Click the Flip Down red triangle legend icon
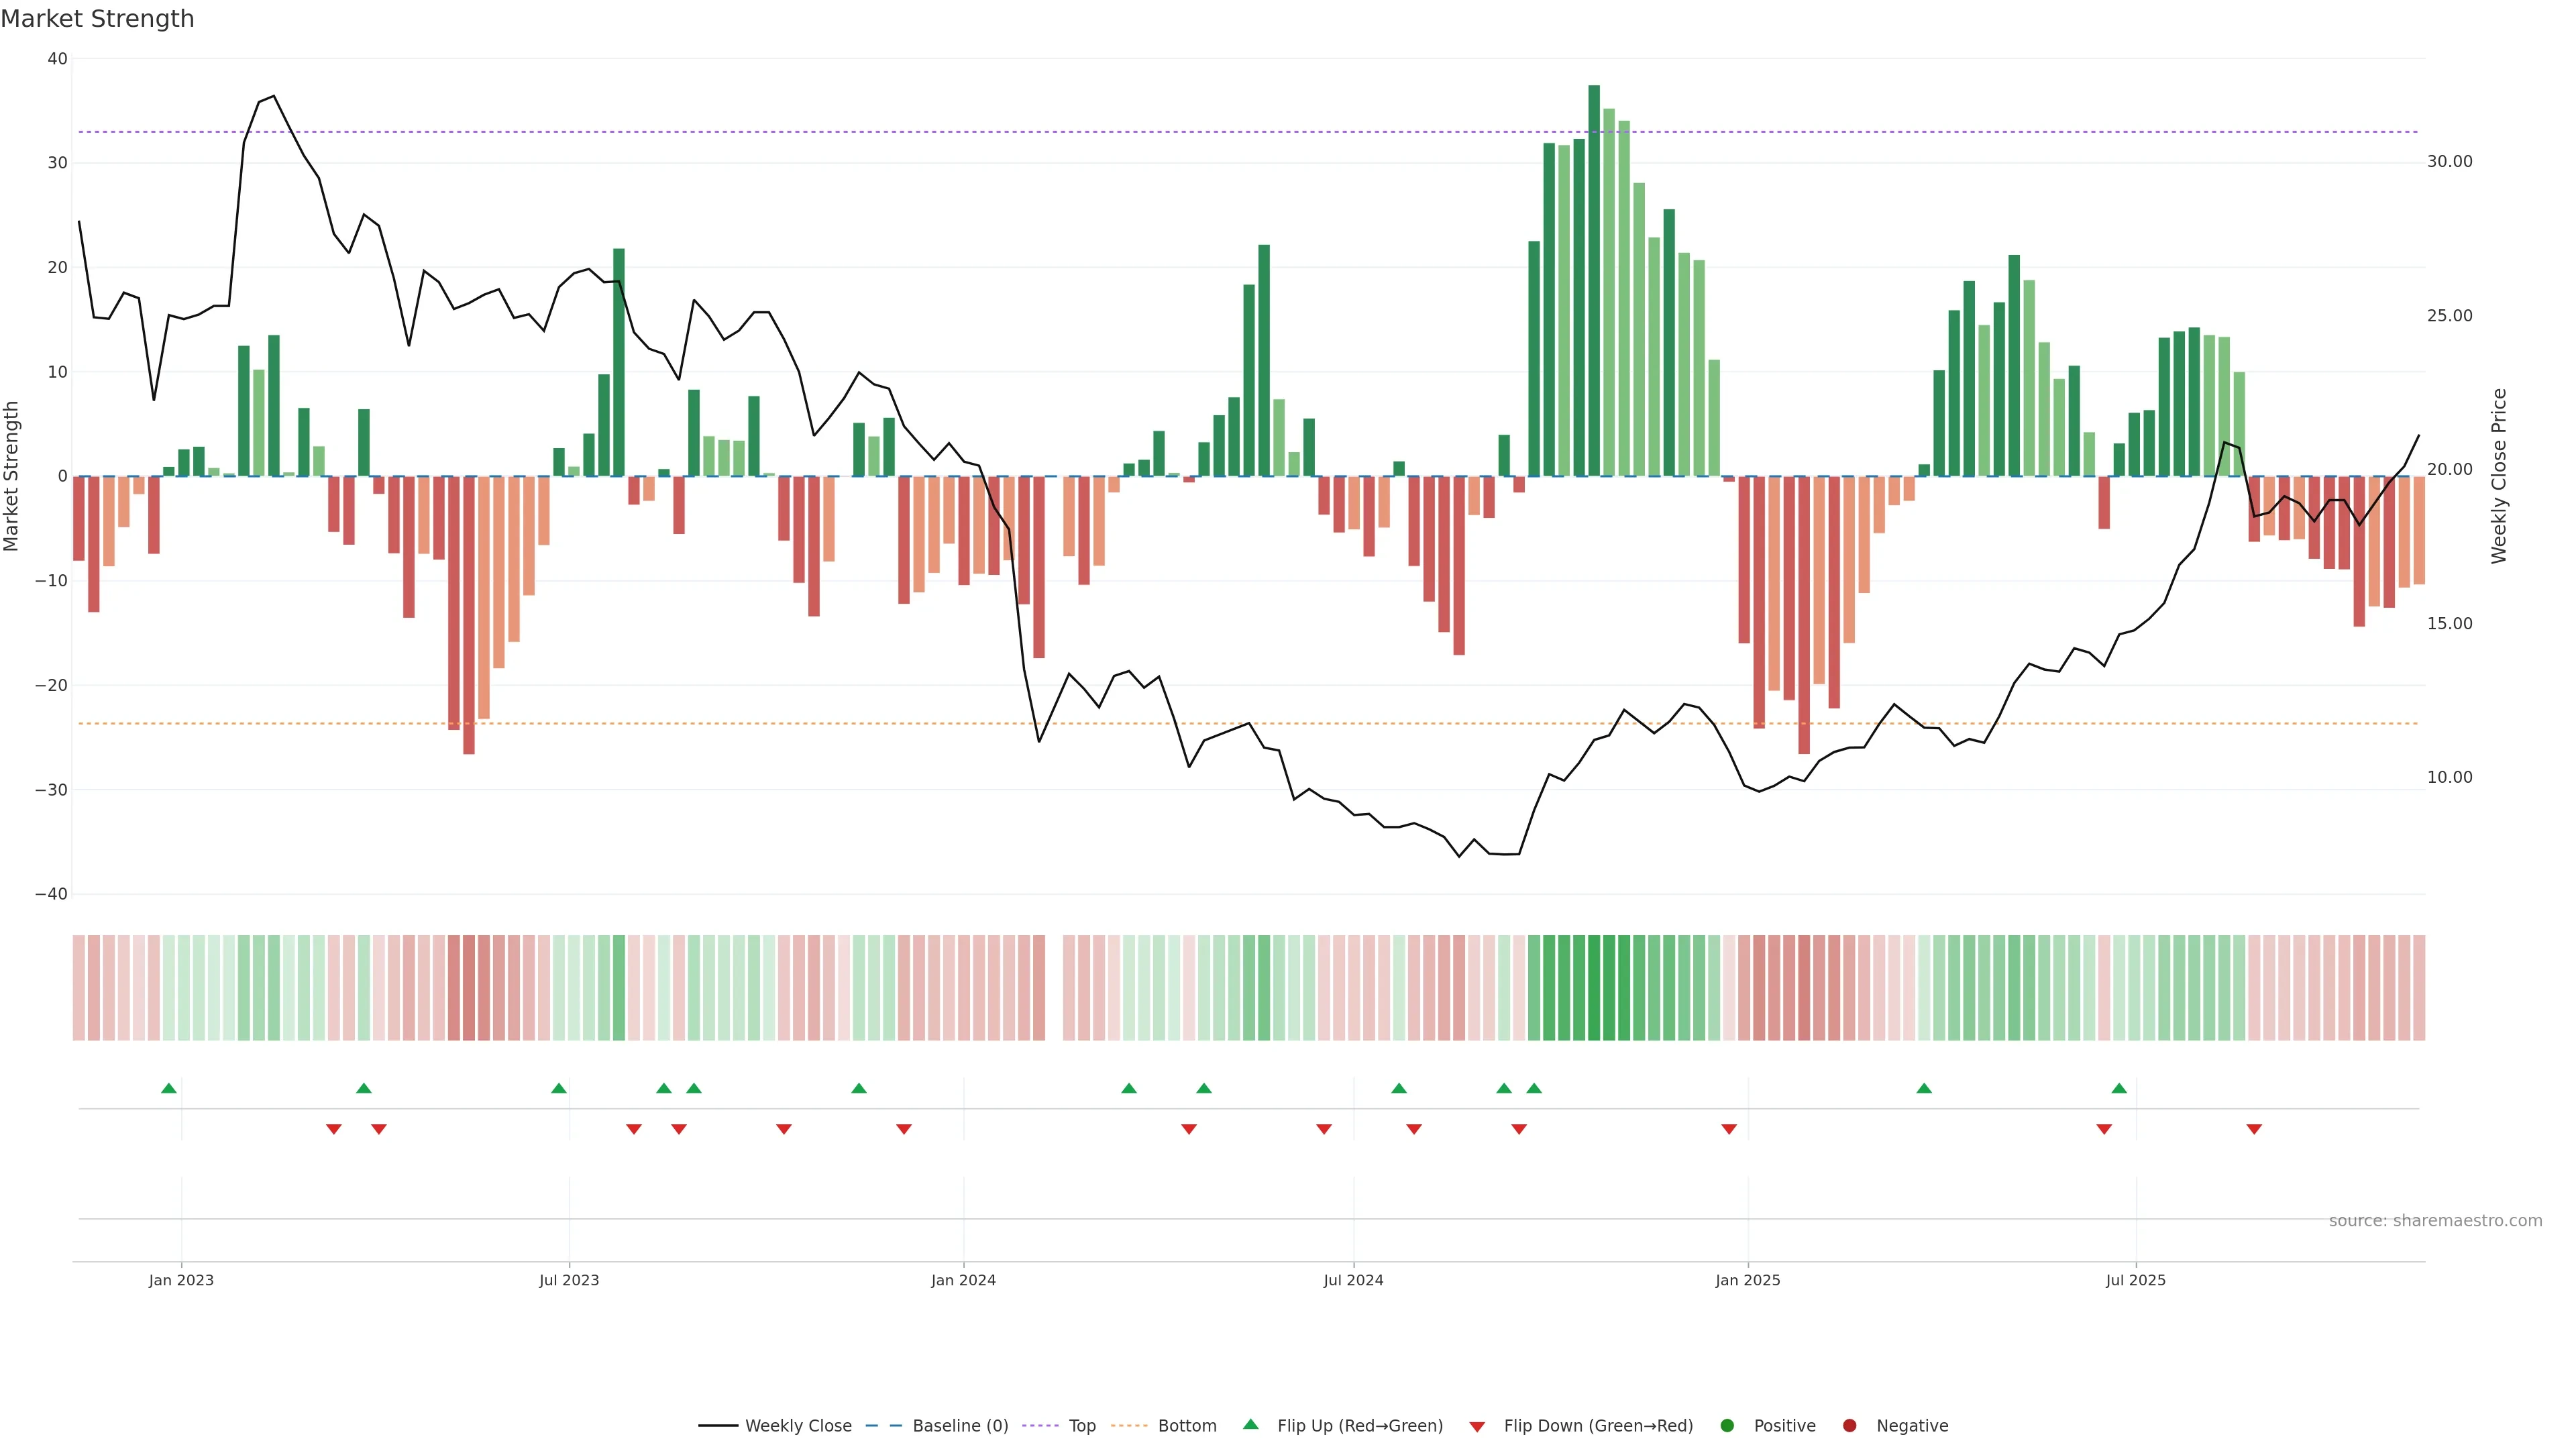Screen dimensions: 2576x1449 tap(1477, 1426)
